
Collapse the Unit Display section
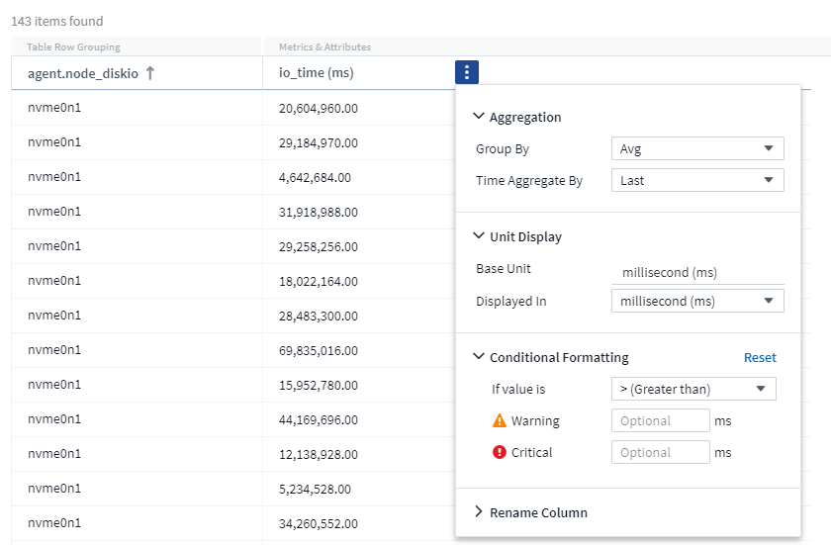point(480,236)
